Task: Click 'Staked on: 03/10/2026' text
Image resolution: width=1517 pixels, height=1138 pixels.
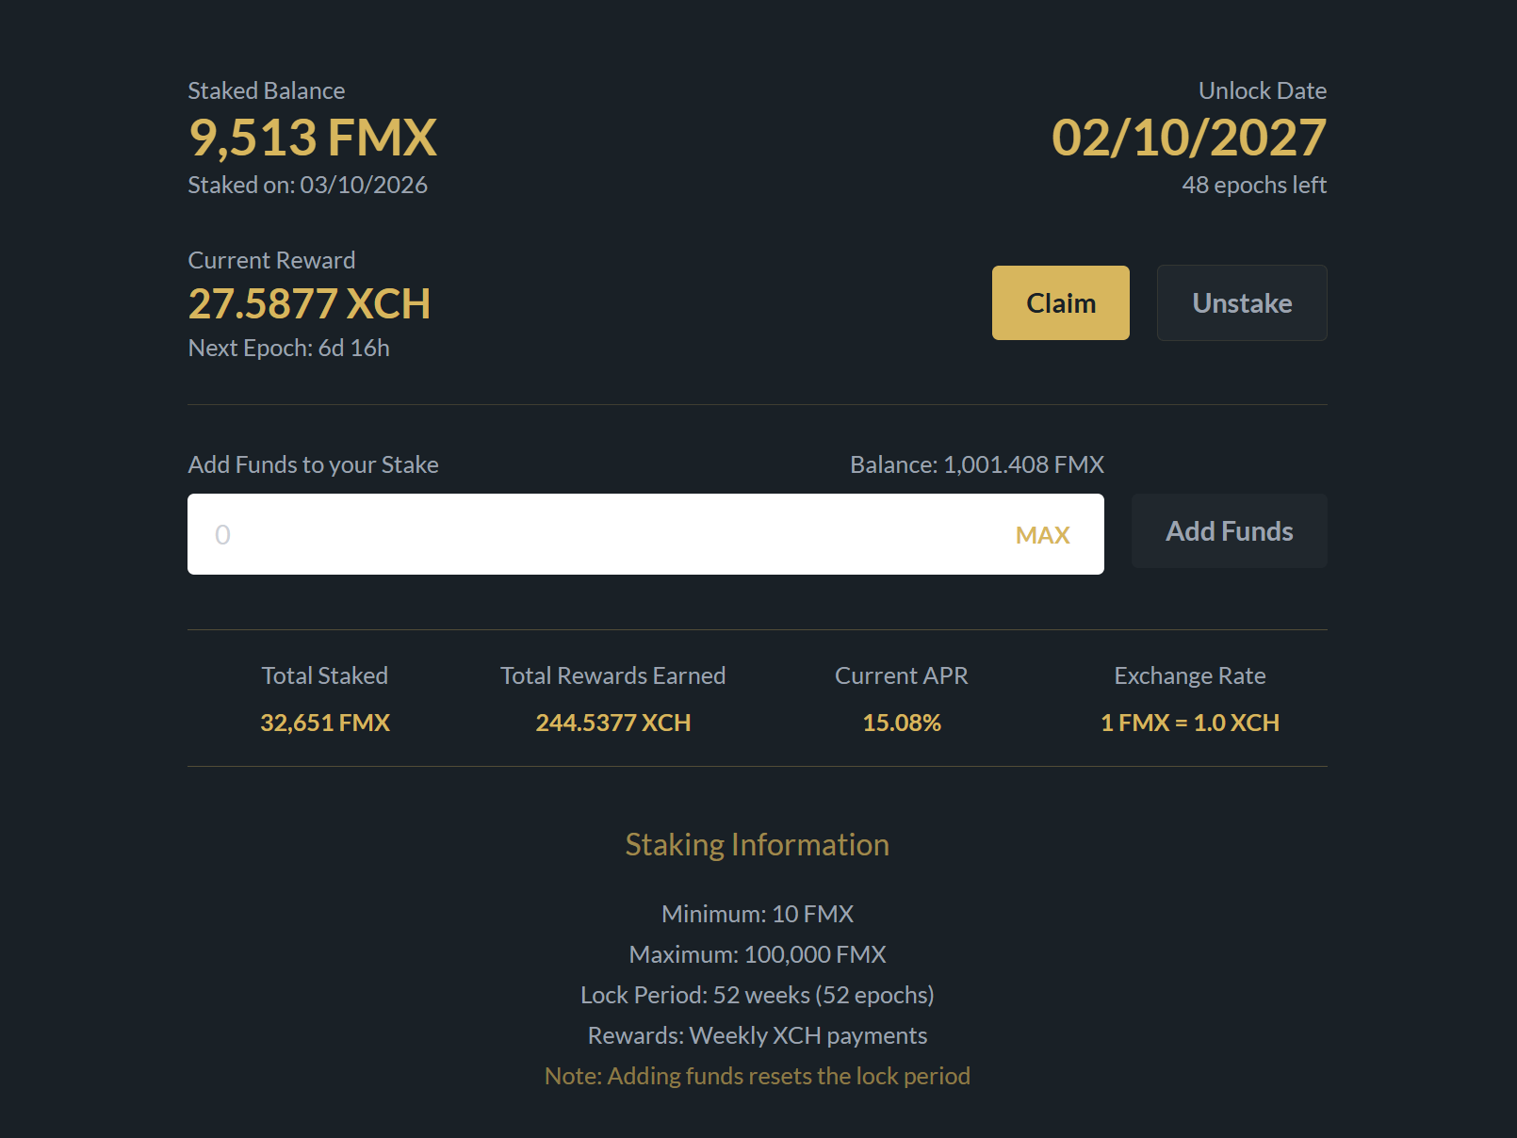Action: tap(307, 185)
